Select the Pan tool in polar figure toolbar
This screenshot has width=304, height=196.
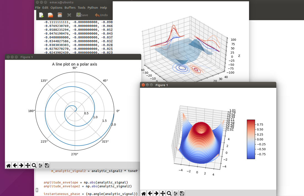pos(28,165)
